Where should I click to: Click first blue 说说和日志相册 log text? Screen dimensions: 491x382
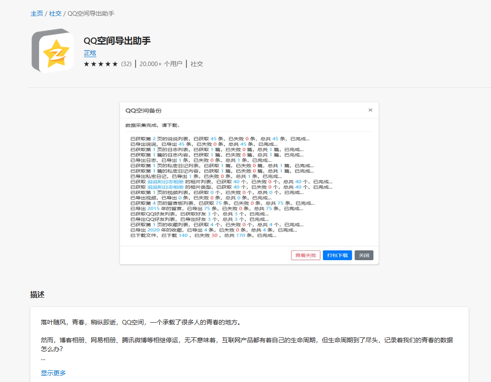click(165, 182)
